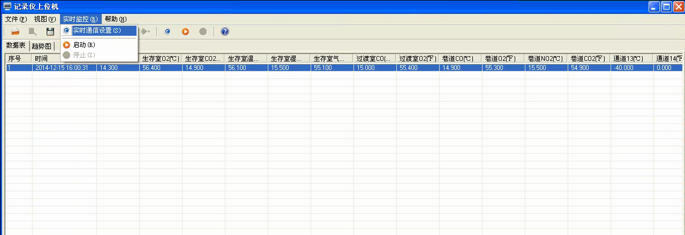
Task: Select the cell showing -40.000
Action: 632,68
